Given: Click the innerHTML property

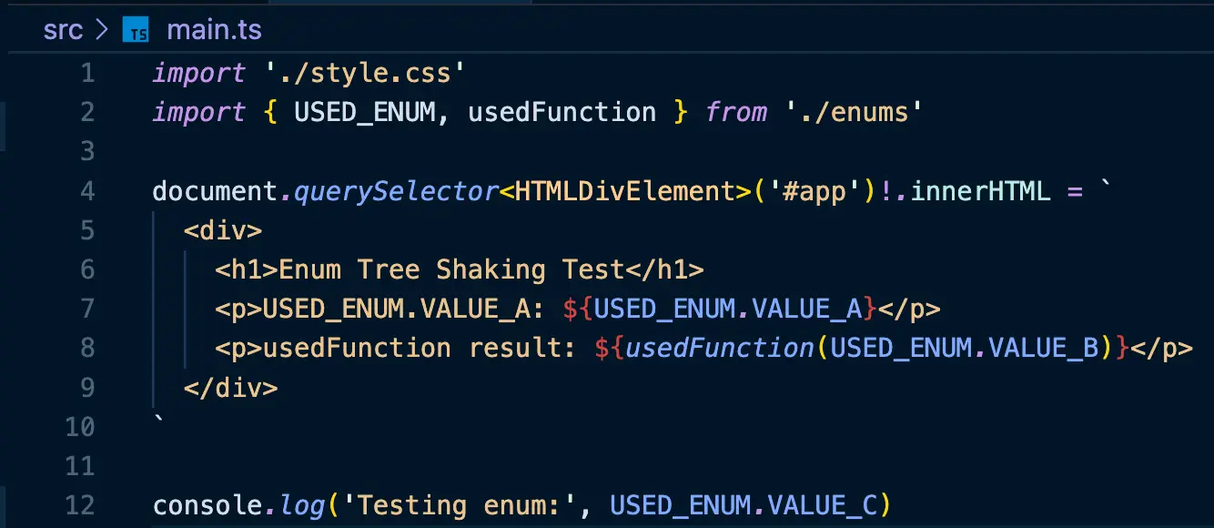Looking at the screenshot, I should [x=980, y=191].
